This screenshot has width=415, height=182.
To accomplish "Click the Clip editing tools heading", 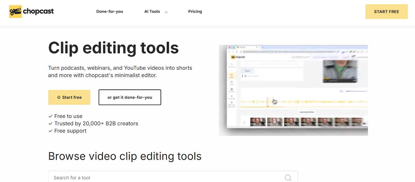I will [114, 48].
